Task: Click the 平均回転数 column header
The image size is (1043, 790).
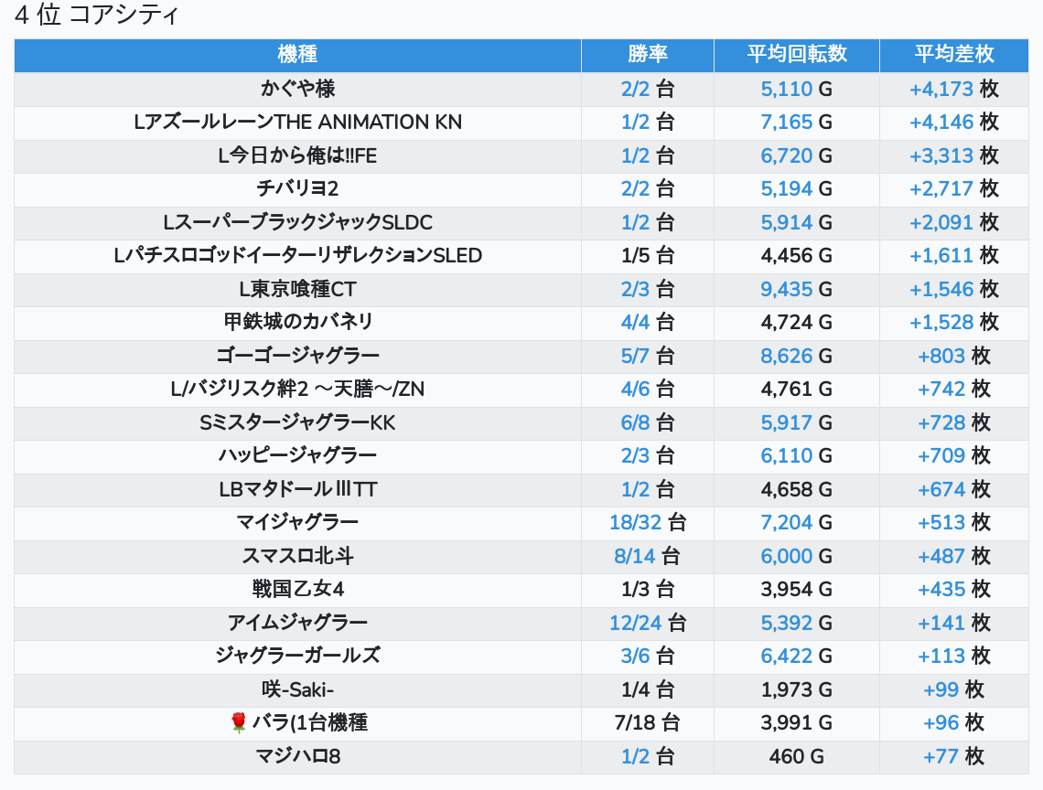Action: pyautogui.click(x=797, y=54)
